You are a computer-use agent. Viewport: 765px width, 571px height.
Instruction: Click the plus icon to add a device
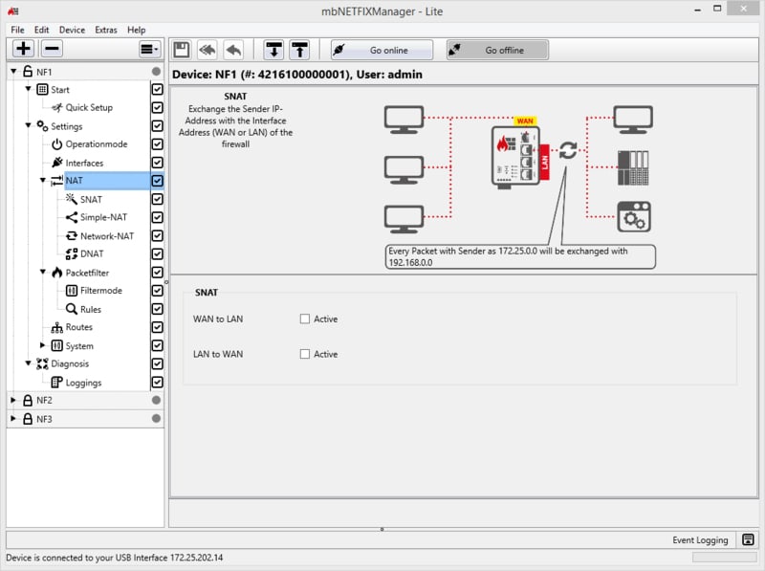pos(24,49)
